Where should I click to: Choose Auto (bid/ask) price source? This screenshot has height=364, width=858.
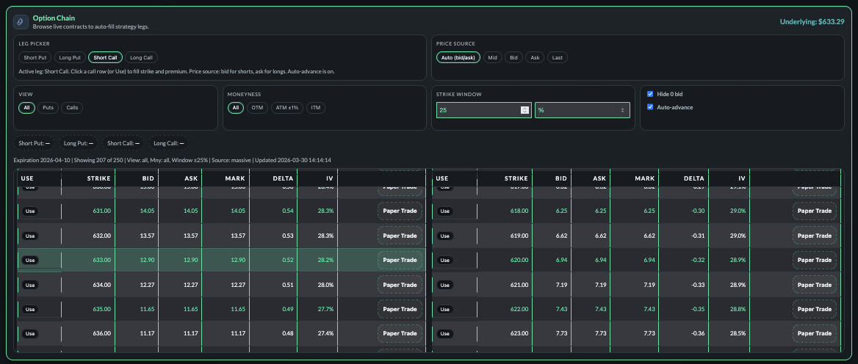click(458, 57)
